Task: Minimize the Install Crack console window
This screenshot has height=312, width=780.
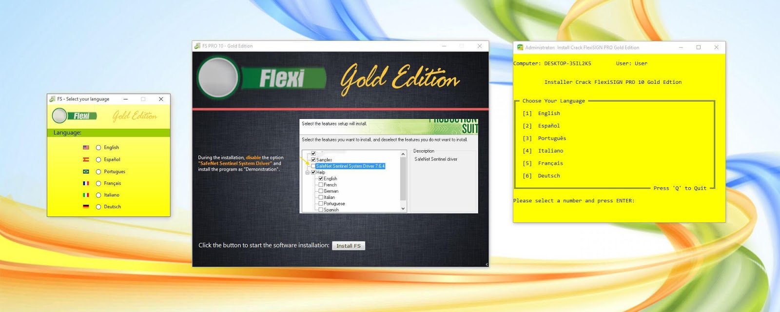Action: [681, 47]
